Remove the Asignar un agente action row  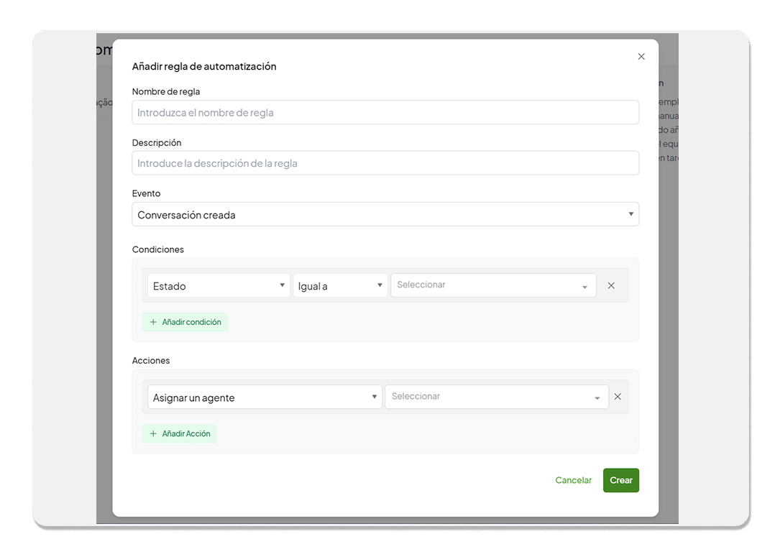pyautogui.click(x=618, y=396)
